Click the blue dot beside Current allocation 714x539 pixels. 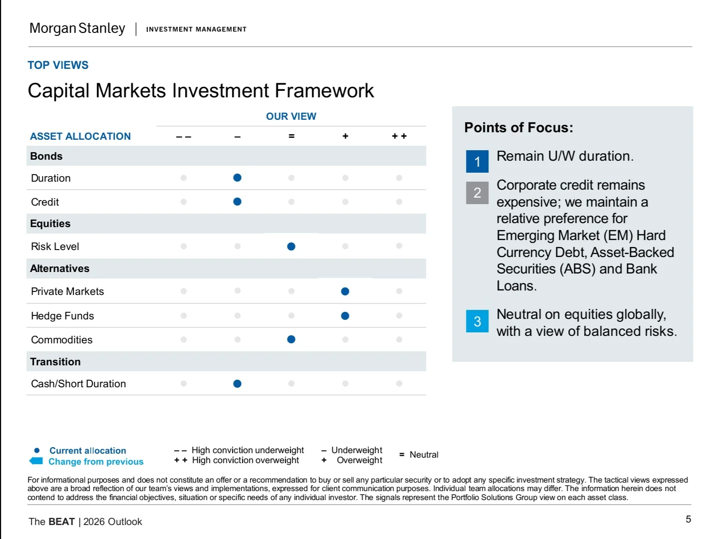pos(36,450)
